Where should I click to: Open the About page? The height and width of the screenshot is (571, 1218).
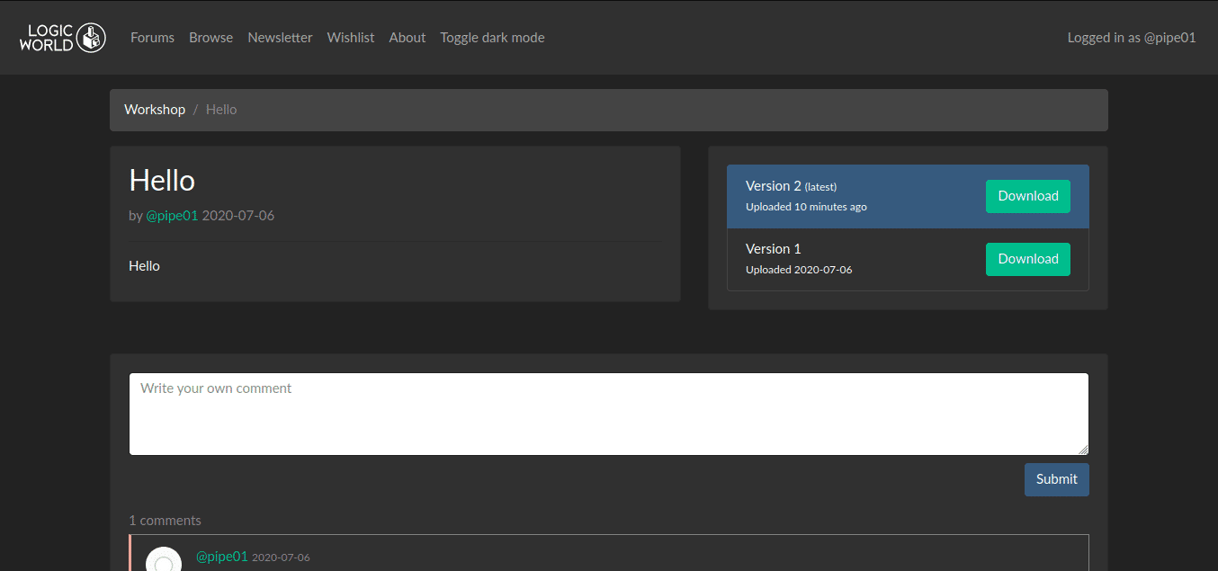click(407, 38)
